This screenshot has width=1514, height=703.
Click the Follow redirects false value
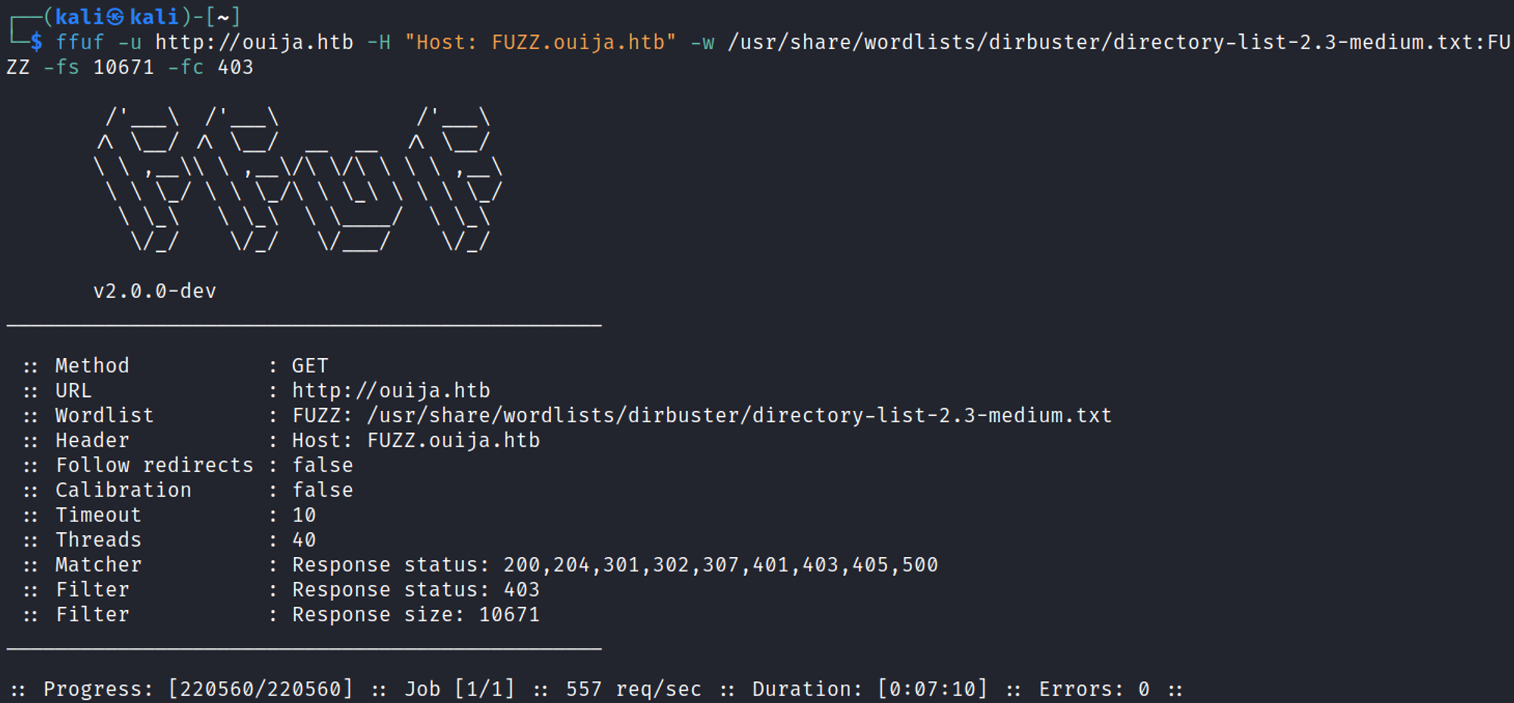(322, 465)
